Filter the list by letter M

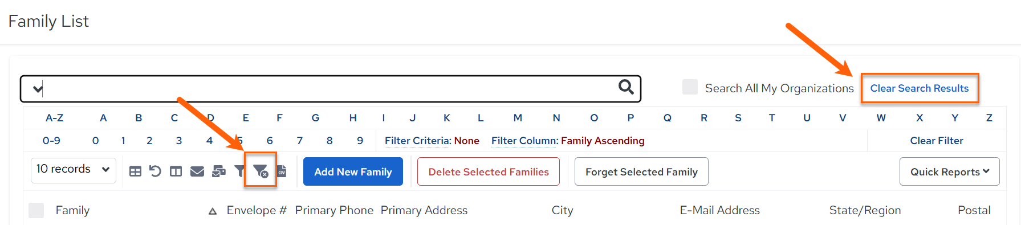pos(518,118)
